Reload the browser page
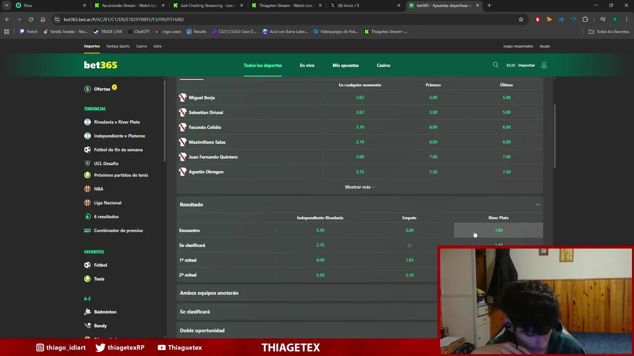This screenshot has height=356, width=634. click(31, 19)
